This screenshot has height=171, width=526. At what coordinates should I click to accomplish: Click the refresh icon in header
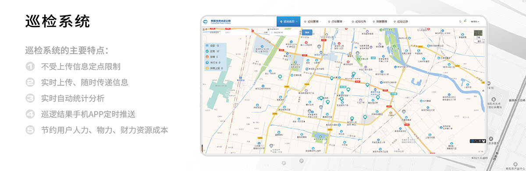(460, 21)
